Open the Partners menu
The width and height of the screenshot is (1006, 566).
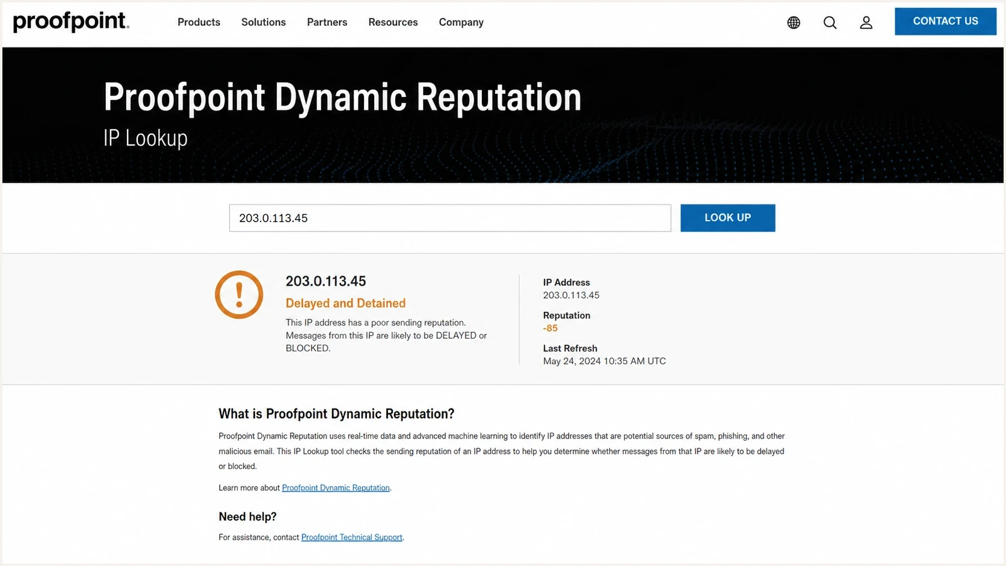tap(327, 22)
